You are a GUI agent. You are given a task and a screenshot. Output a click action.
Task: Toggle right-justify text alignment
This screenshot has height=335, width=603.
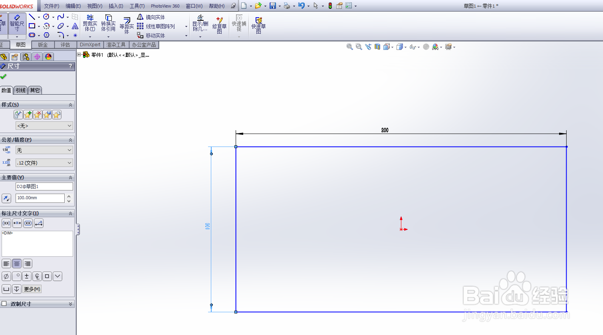[27, 264]
